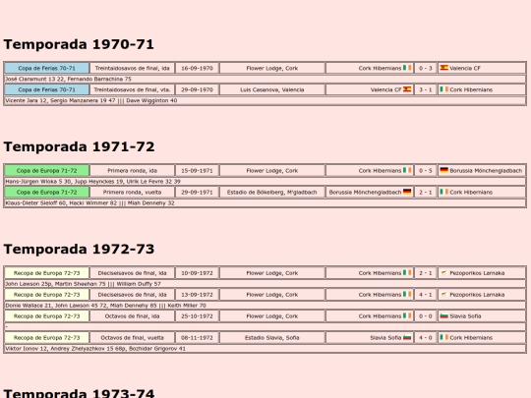Click Bulgaria flag in 08-11-1972 match row
Screen dimensions: 531x398
pyautogui.click(x=407, y=337)
